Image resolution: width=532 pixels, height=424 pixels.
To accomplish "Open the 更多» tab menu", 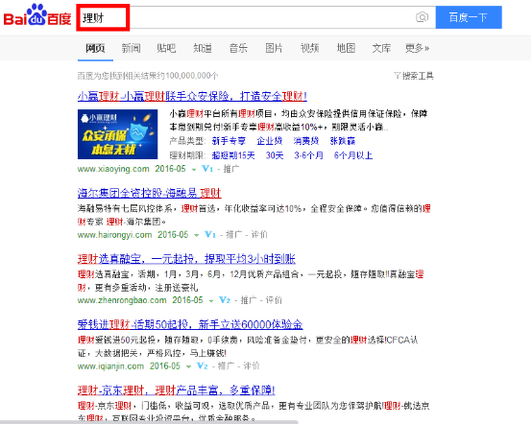I will click(417, 48).
